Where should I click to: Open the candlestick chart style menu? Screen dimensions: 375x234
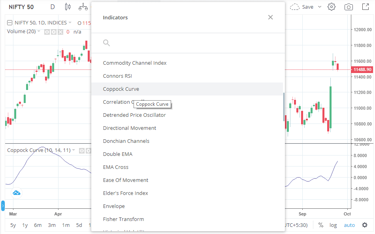[x=68, y=7]
